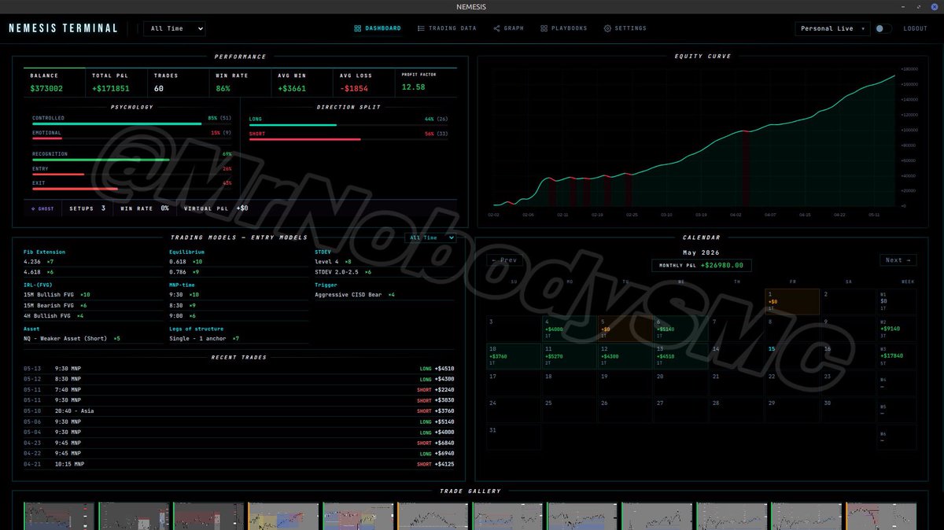The height and width of the screenshot is (530, 944).
Task: Click the Recognition progress bar
Action: point(132,160)
